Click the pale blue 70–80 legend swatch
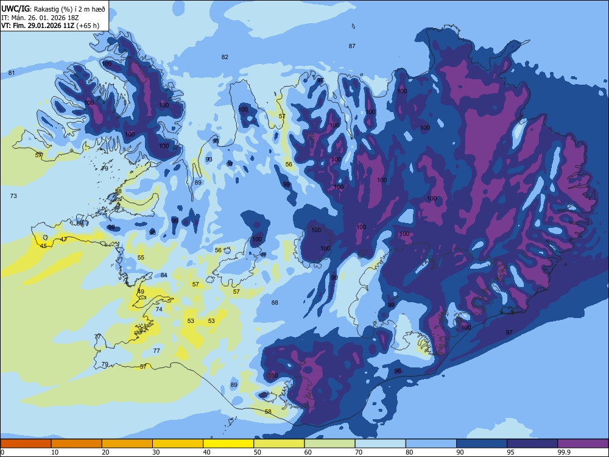Viewport: 609px width, 457px height. pos(380,444)
